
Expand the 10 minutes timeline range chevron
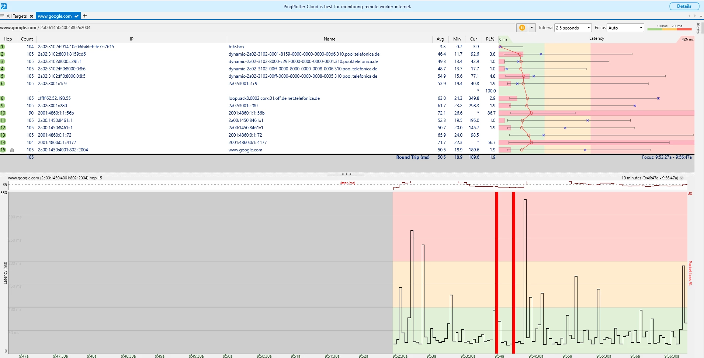pyautogui.click(x=682, y=178)
